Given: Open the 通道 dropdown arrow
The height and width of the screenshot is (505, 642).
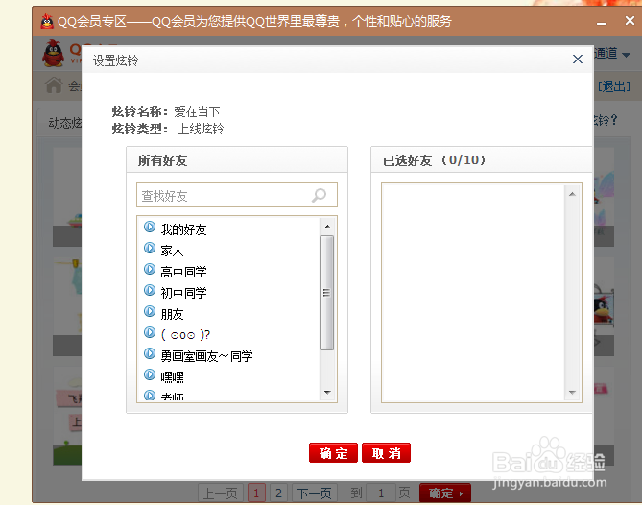Looking at the screenshot, I should tap(626, 55).
